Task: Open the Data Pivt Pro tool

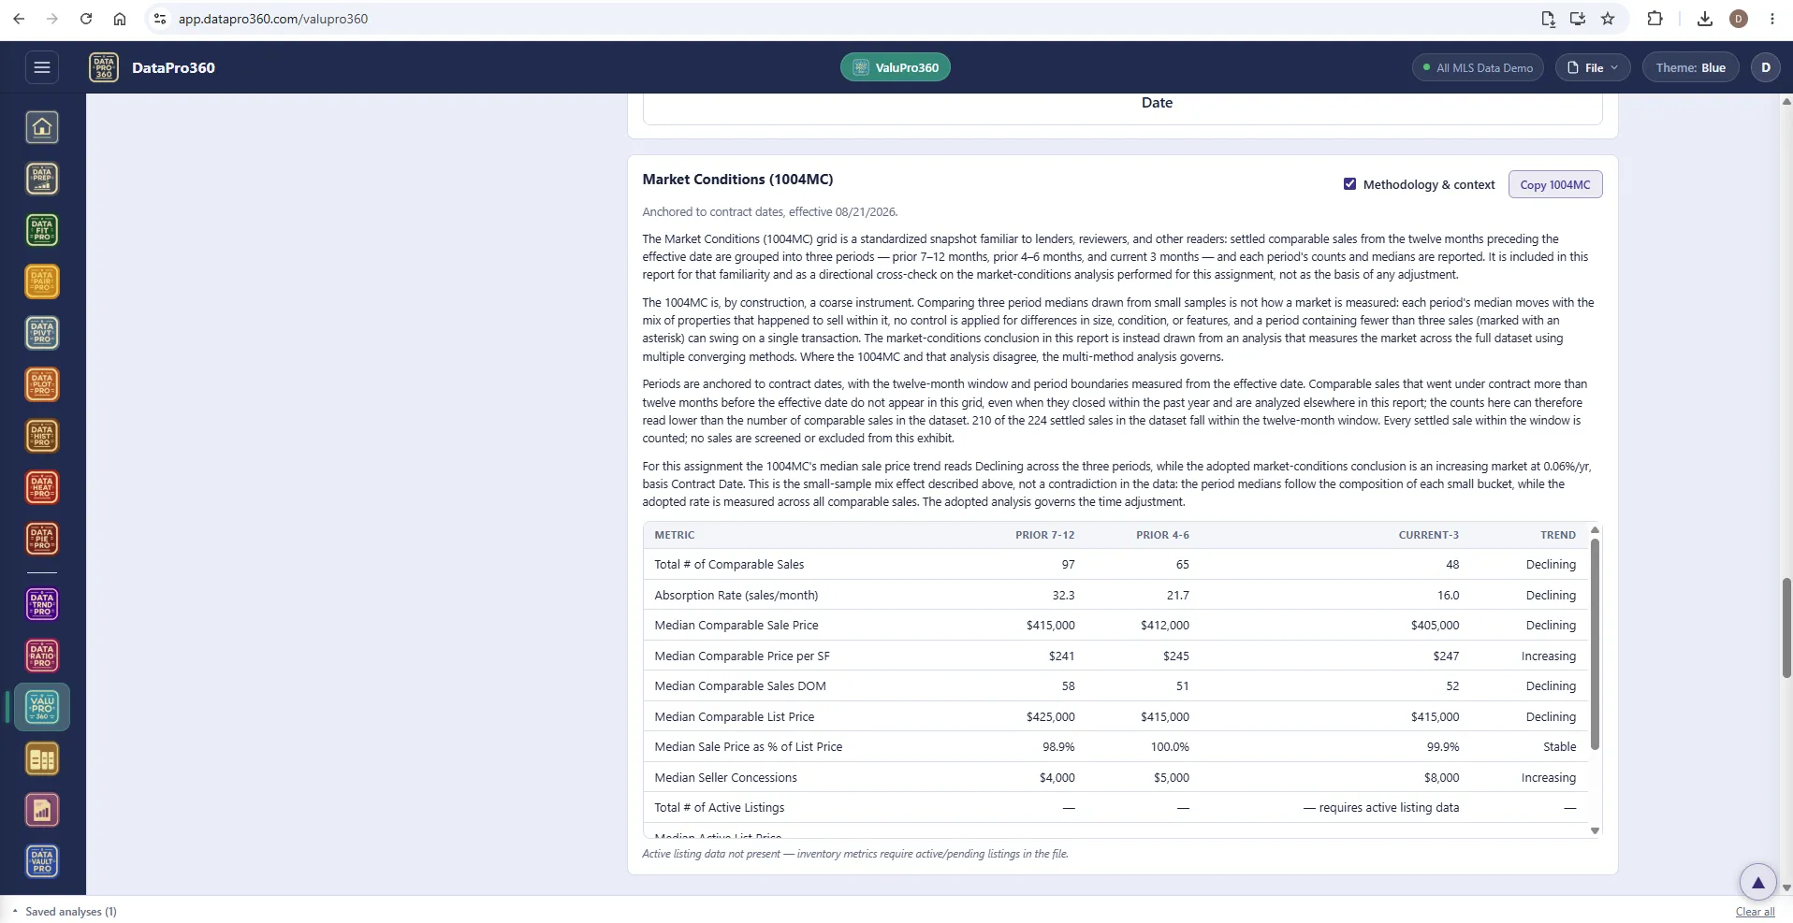Action: pos(42,333)
